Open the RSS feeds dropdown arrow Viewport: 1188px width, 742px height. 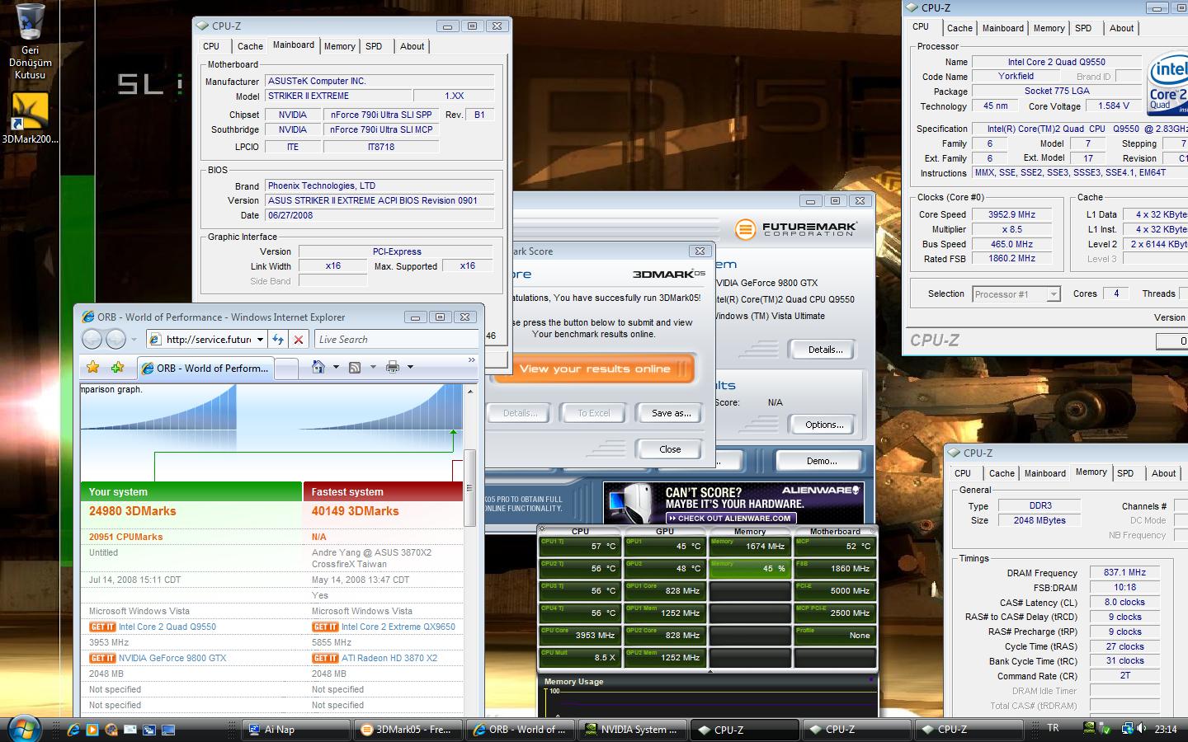tap(373, 367)
